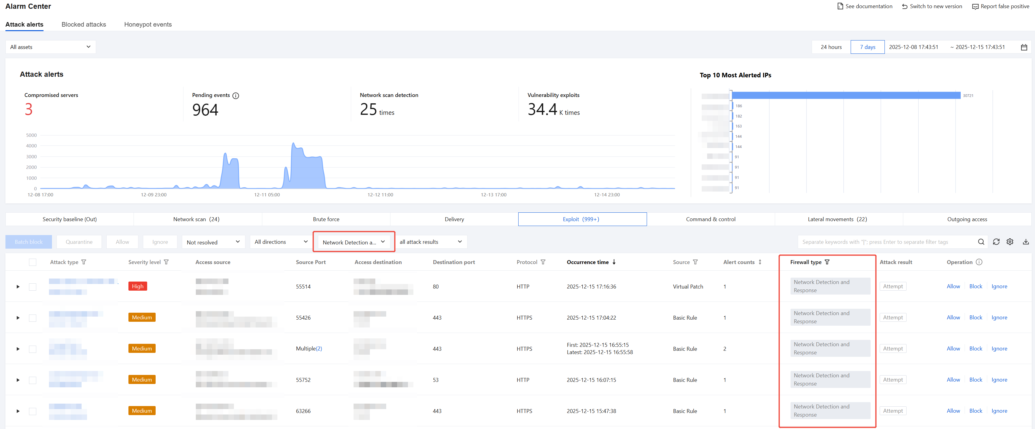
Task: Open the All assets dropdown
Action: point(51,47)
